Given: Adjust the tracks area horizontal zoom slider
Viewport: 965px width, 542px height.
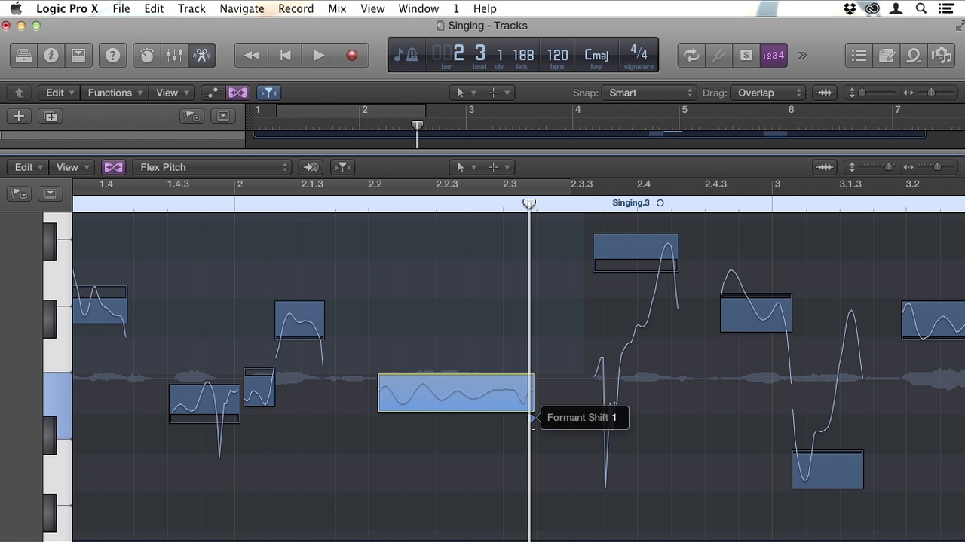Looking at the screenshot, I should point(930,93).
